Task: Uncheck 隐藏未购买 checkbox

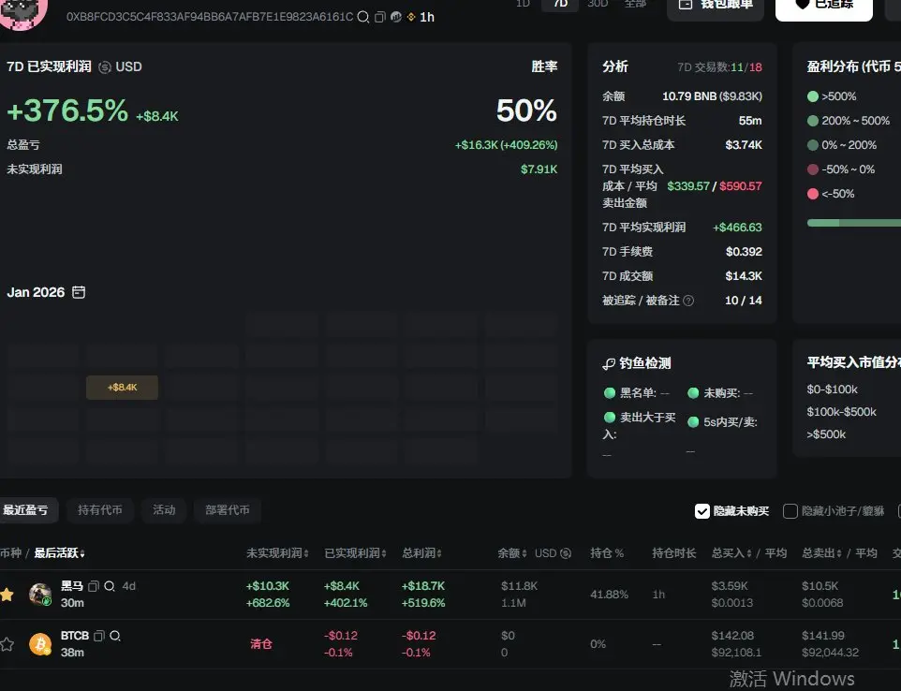Action: coord(702,511)
